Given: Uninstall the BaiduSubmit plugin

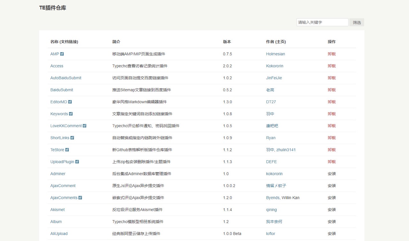Looking at the screenshot, I should tap(332, 90).
